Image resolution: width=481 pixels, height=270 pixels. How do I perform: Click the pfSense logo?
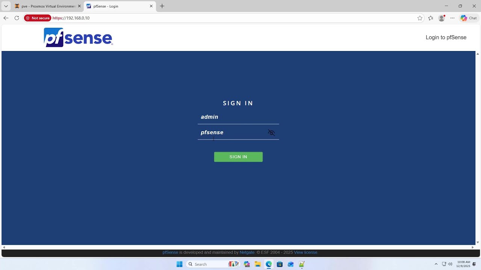78,37
